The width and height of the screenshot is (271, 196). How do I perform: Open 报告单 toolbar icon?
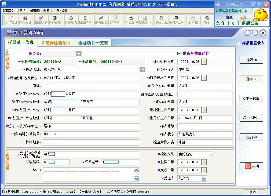point(115,20)
